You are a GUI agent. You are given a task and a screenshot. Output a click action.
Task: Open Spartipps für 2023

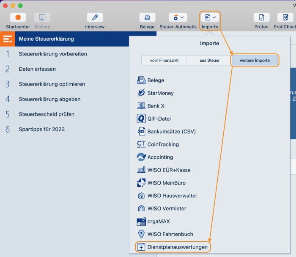coord(42,129)
